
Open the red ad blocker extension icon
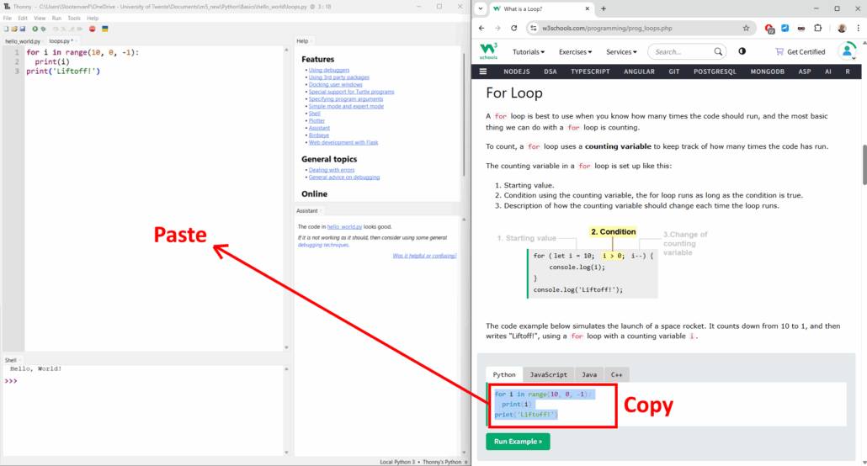point(769,29)
